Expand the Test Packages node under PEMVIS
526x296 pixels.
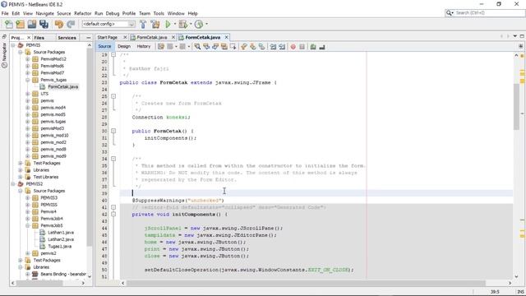coord(21,163)
